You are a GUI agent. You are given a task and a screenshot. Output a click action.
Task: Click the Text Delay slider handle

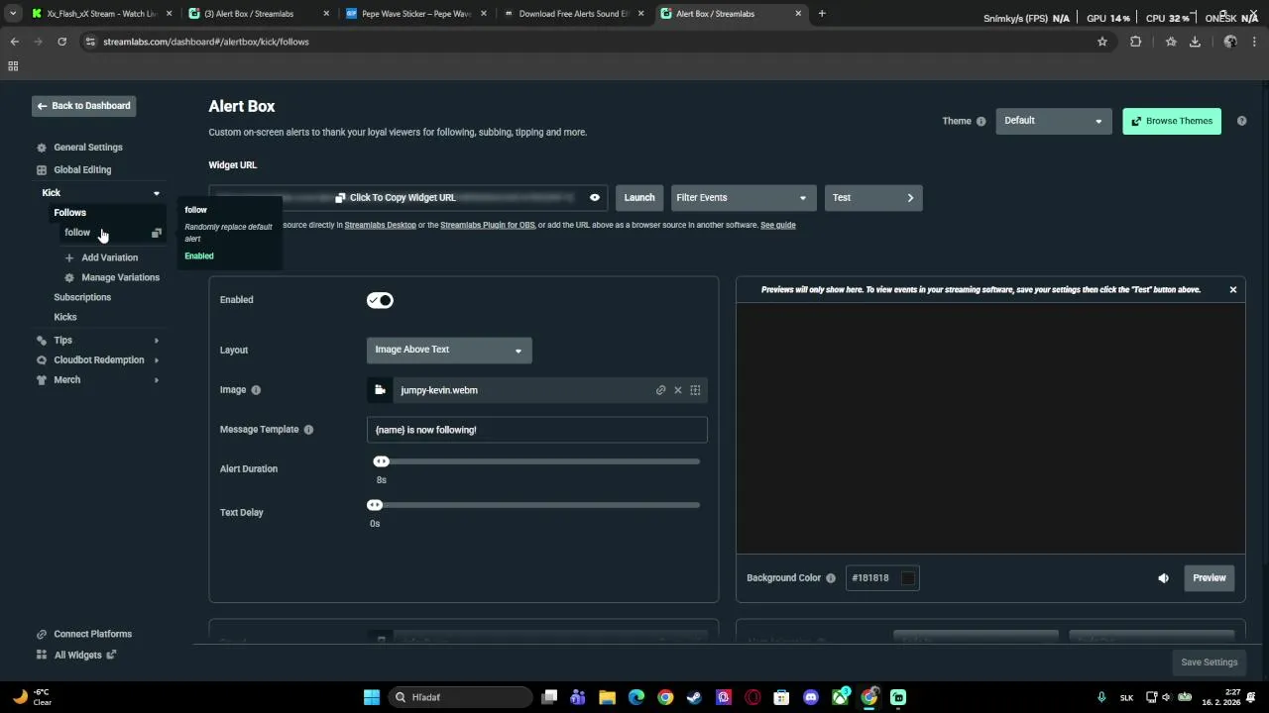coord(375,505)
